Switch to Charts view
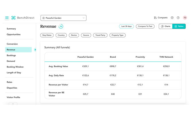Image resolution: width=191 pixels, height=119 pixels. coord(165,26)
